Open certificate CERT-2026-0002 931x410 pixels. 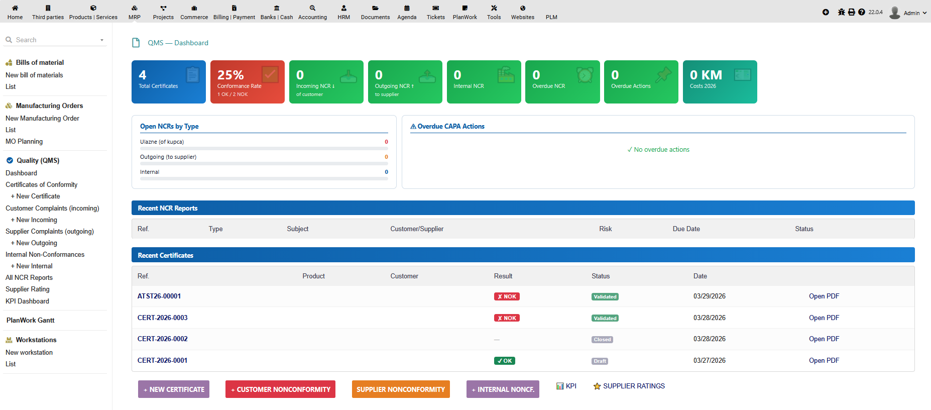tap(163, 339)
